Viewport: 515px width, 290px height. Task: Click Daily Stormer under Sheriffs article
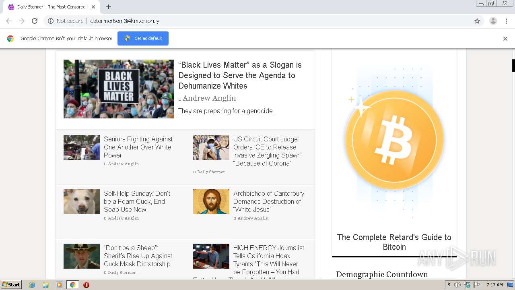pyautogui.click(x=122, y=273)
